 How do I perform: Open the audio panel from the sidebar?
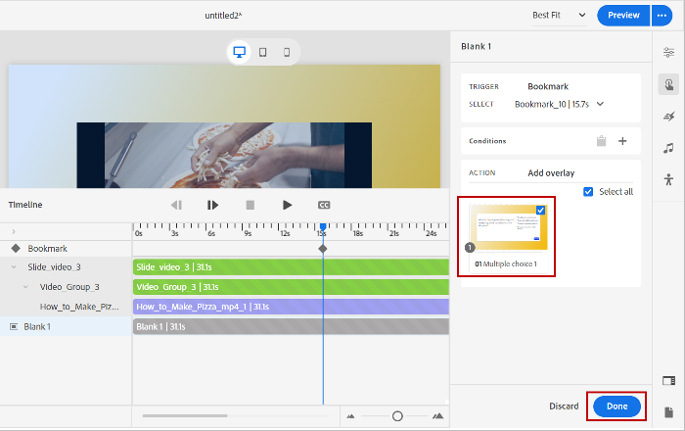668,148
